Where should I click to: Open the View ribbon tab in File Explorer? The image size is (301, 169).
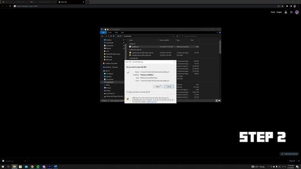(x=122, y=32)
